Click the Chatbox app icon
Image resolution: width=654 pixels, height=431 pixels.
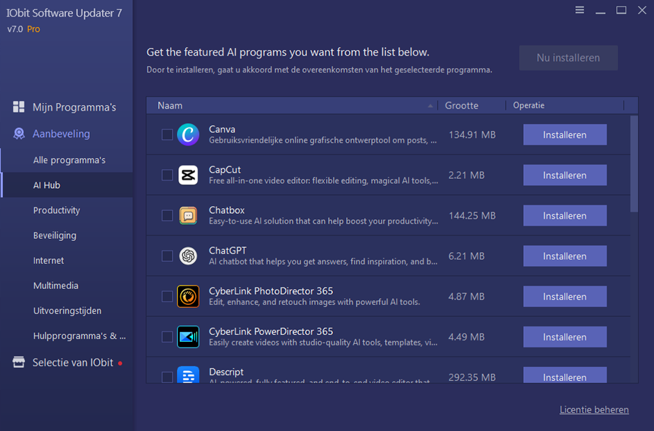188,215
